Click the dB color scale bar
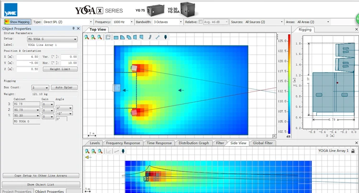This screenshot has height=193, width=359. coord(289,84)
